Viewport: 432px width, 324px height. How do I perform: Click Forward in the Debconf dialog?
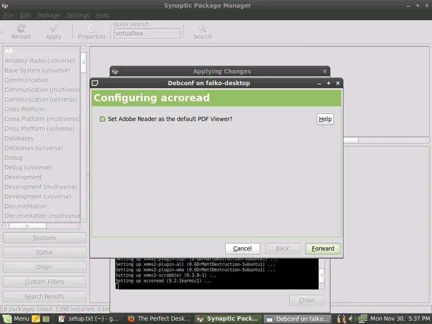tap(322, 248)
